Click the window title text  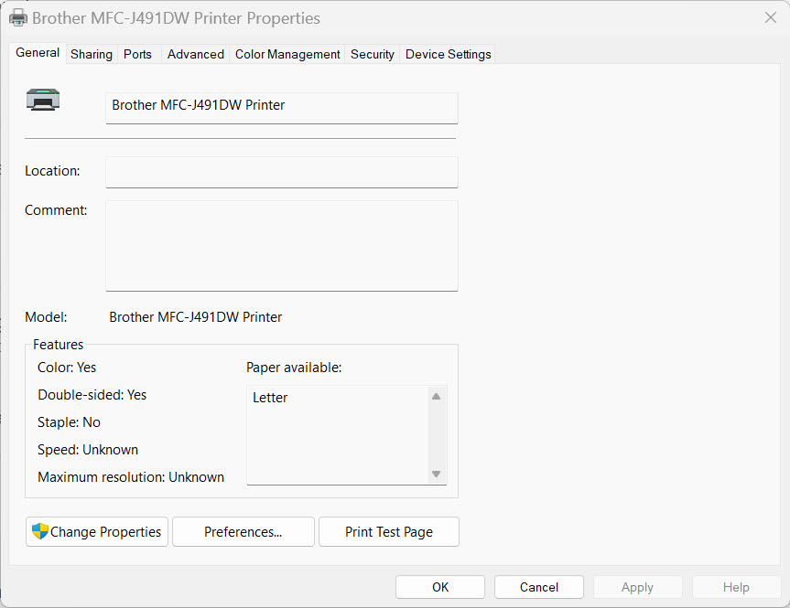point(177,18)
